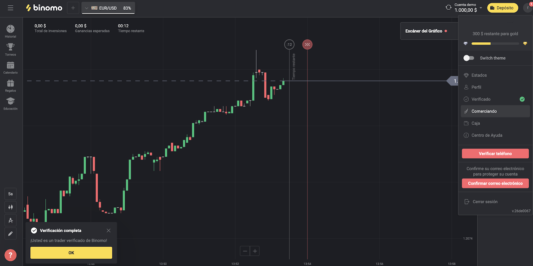Select Caja in the user menu

pos(476,123)
